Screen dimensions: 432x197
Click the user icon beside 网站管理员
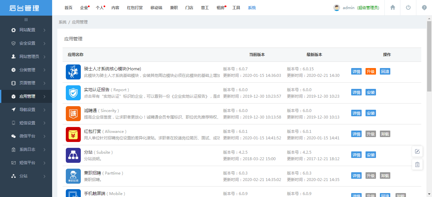coord(13,57)
